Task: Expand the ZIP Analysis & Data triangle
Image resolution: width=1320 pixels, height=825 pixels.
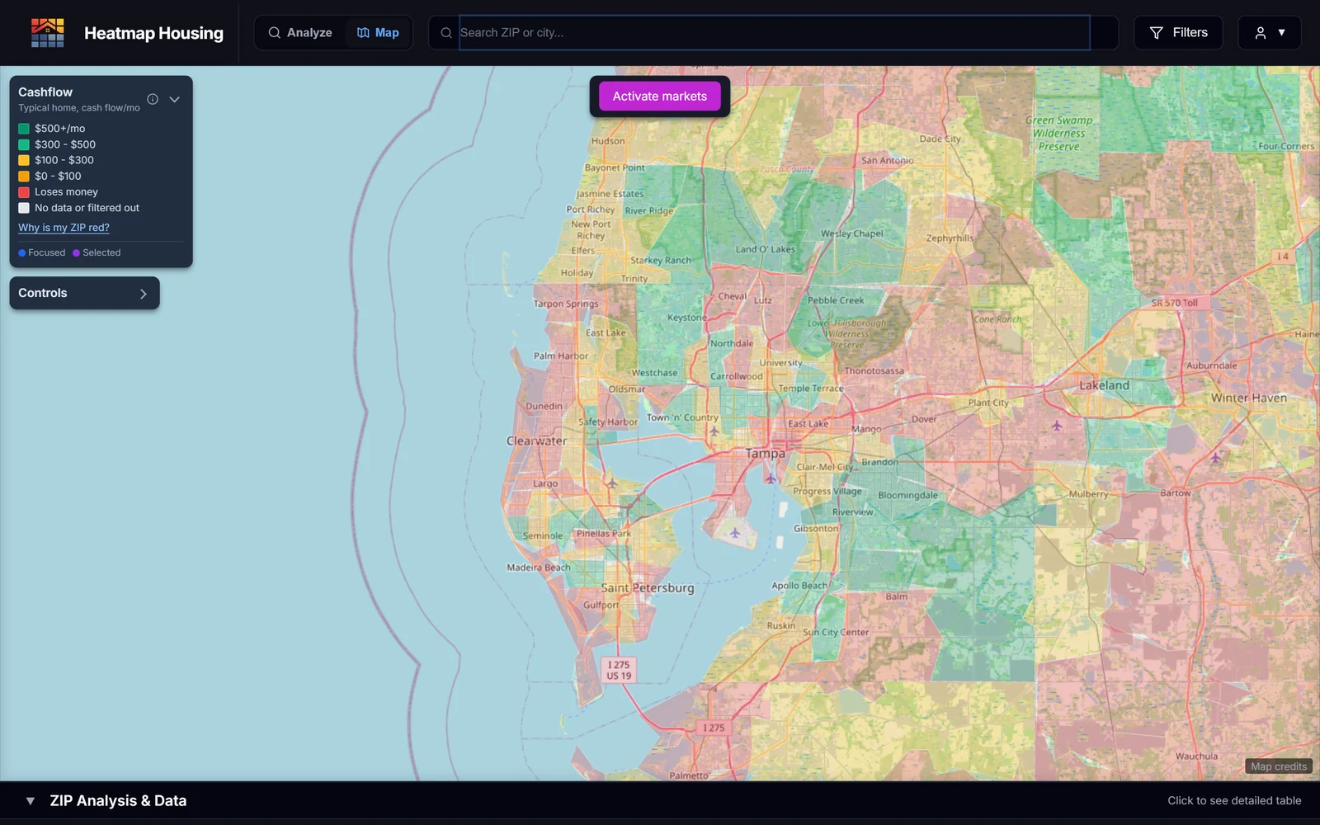Action: [x=31, y=801]
